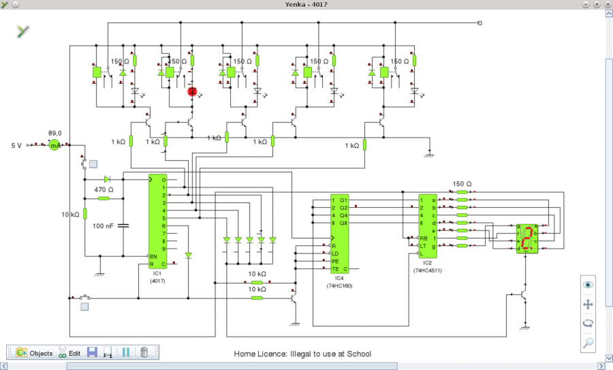
Task: Select the IC1 4017 counter chip
Action: click(158, 221)
